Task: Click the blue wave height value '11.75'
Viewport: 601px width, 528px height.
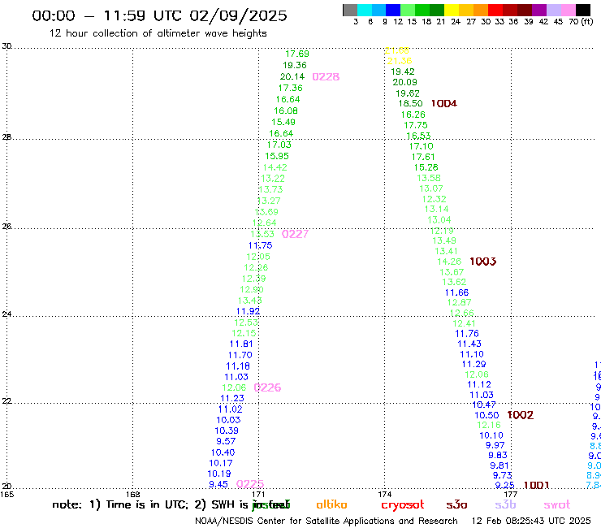Action: pyautogui.click(x=260, y=245)
